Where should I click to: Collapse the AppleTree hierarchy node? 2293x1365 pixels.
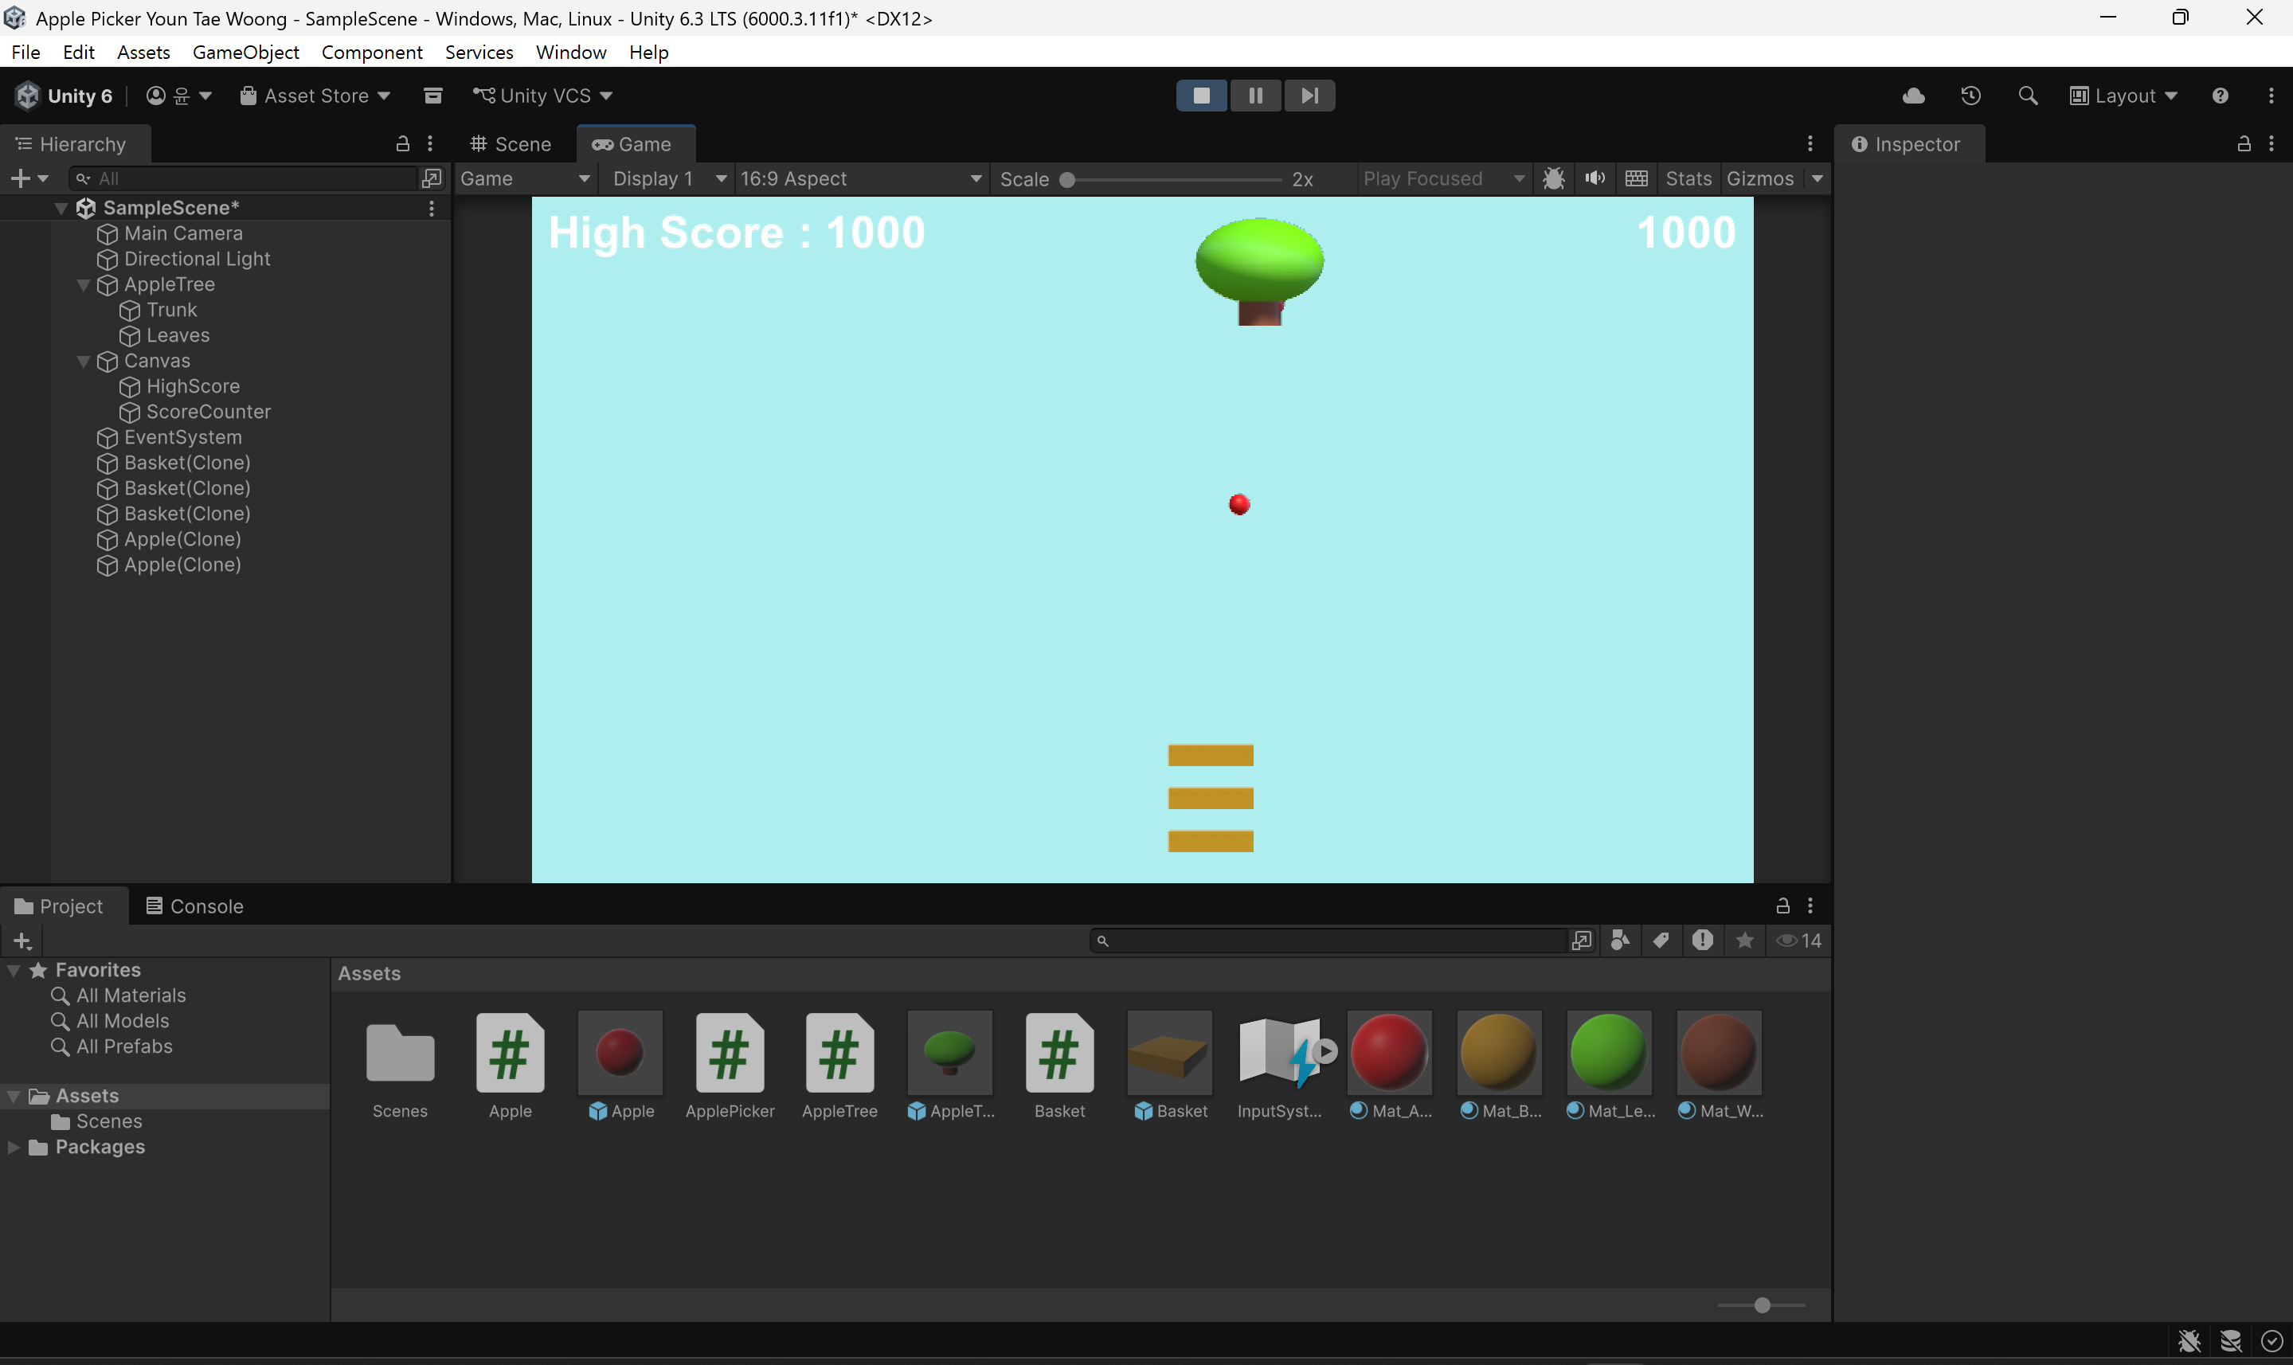(84, 285)
